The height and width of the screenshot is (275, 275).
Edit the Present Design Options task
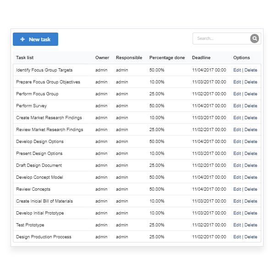click(x=237, y=154)
